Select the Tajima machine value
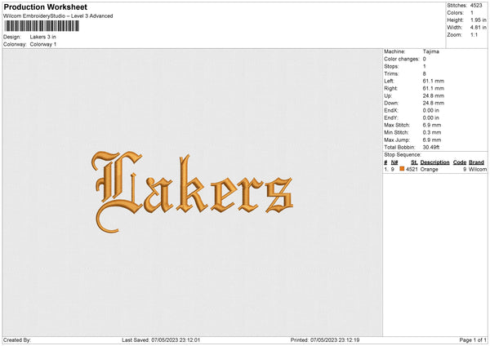490x346 pixels. click(x=430, y=51)
